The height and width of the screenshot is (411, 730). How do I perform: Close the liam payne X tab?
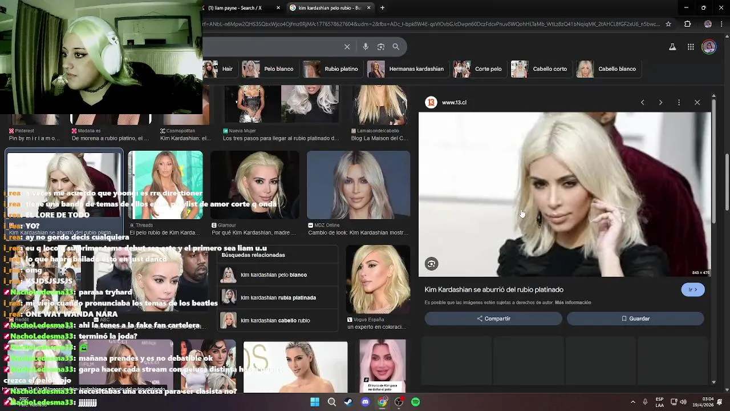pos(278,8)
